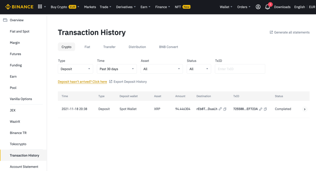Click the amount 94.446304

click(x=183, y=109)
